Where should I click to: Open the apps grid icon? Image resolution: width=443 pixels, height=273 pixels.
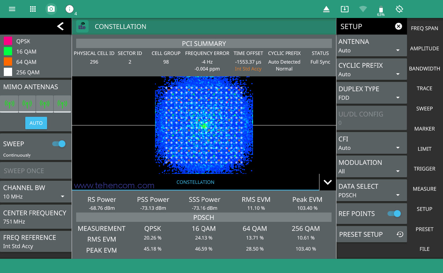pos(33,9)
